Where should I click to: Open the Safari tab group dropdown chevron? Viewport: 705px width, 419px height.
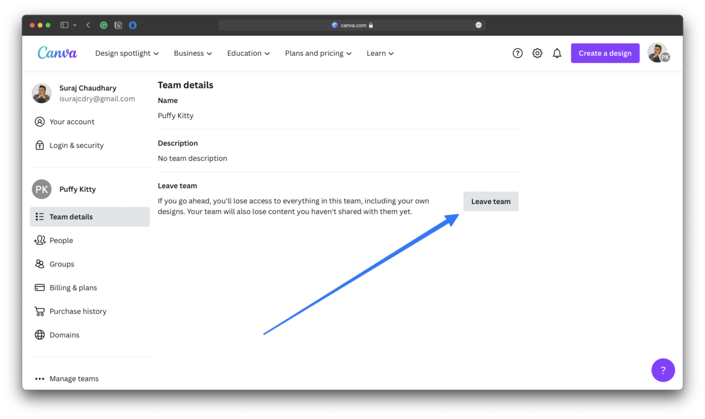(75, 25)
